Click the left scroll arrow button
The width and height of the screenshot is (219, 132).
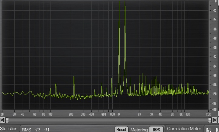pos(2,120)
